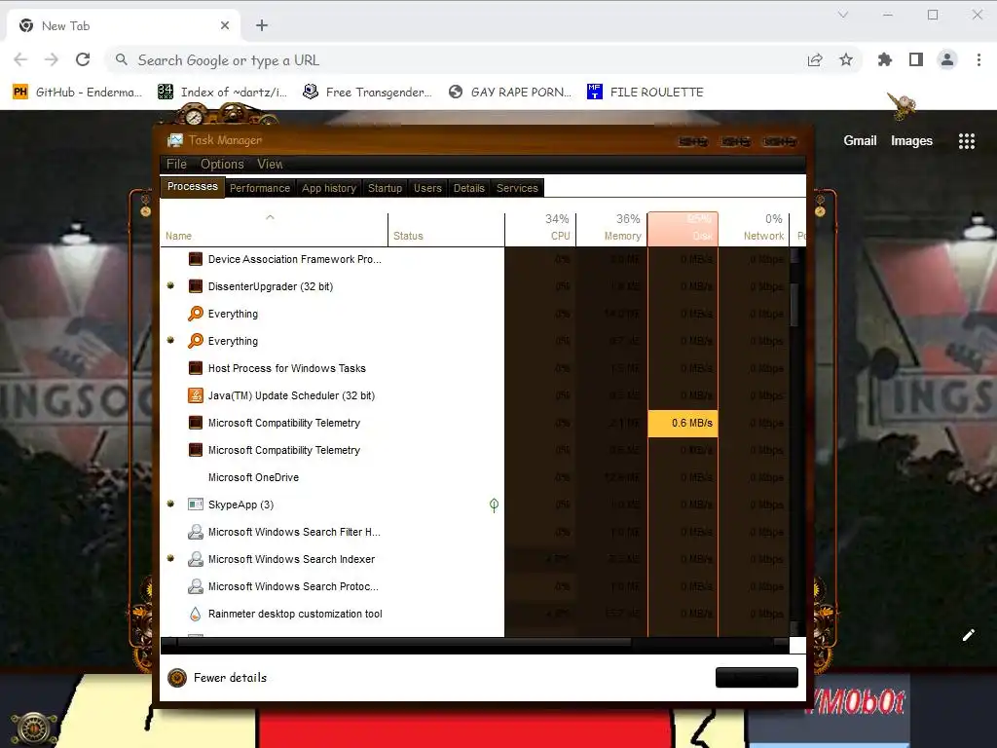The height and width of the screenshot is (748, 997).
Task: Open the Gmail link
Action: (860, 141)
